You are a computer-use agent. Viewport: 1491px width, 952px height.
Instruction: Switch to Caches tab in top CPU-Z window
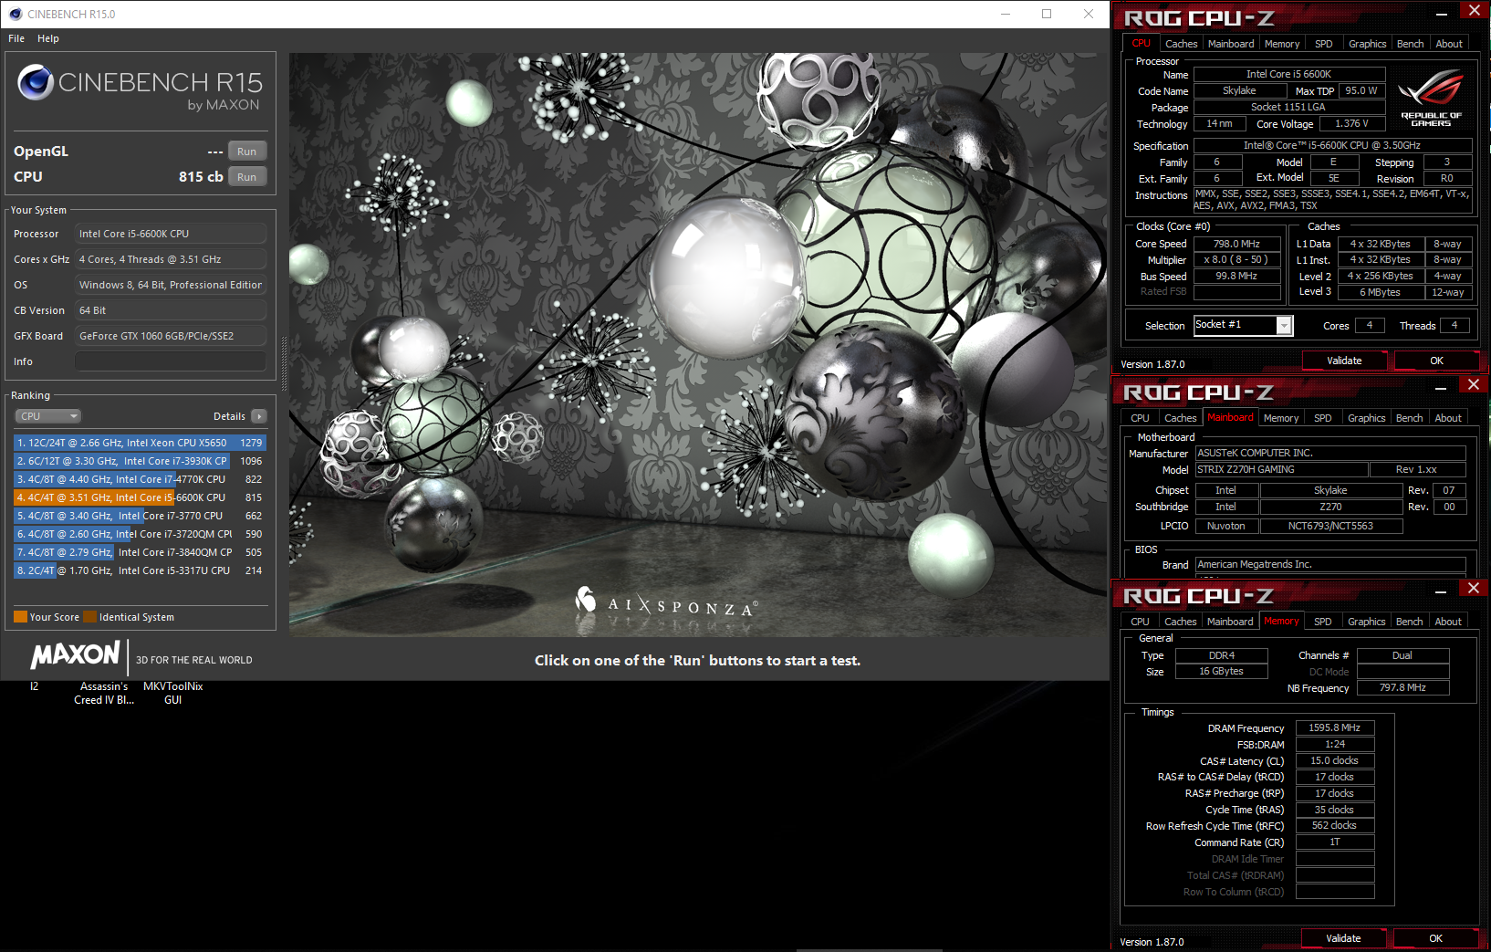click(x=1181, y=44)
